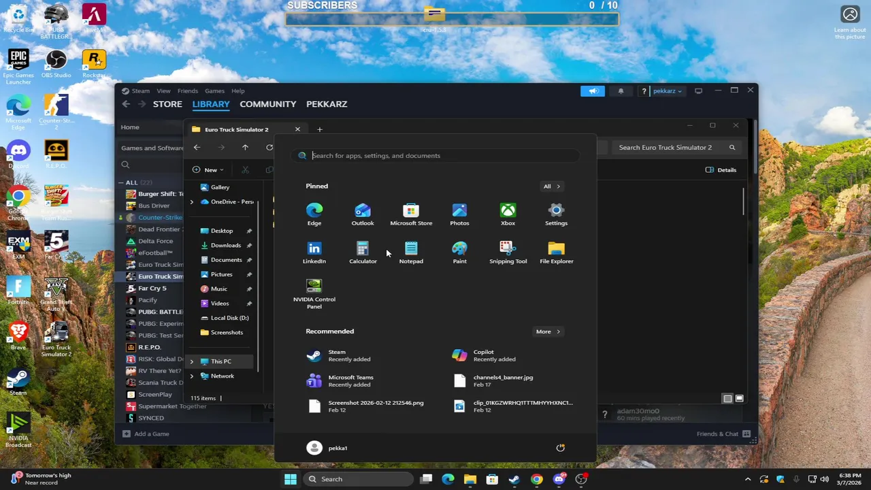871x490 pixels.
Task: Click Windows Start button on taskbar
Action: (x=291, y=479)
